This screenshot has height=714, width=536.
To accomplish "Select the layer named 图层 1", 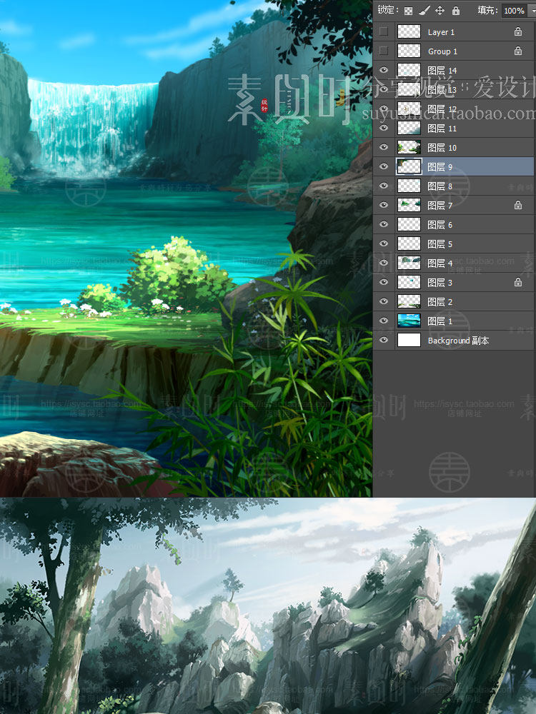I will (x=440, y=321).
